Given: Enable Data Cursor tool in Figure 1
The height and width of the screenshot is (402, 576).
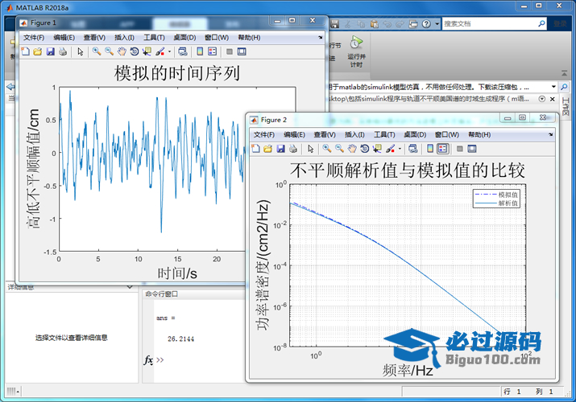Looking at the screenshot, I should [x=147, y=51].
